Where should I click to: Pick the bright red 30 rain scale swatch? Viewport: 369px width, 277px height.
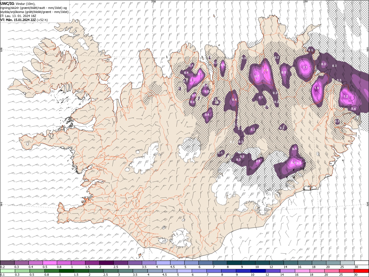coord(361,271)
